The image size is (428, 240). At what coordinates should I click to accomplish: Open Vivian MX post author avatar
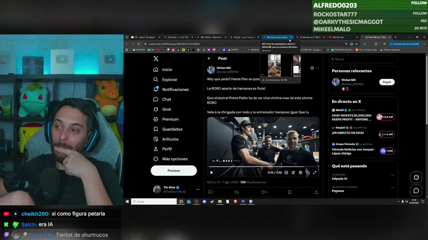coord(211,70)
